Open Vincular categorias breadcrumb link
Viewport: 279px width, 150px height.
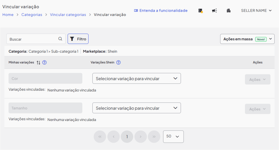click(68, 15)
